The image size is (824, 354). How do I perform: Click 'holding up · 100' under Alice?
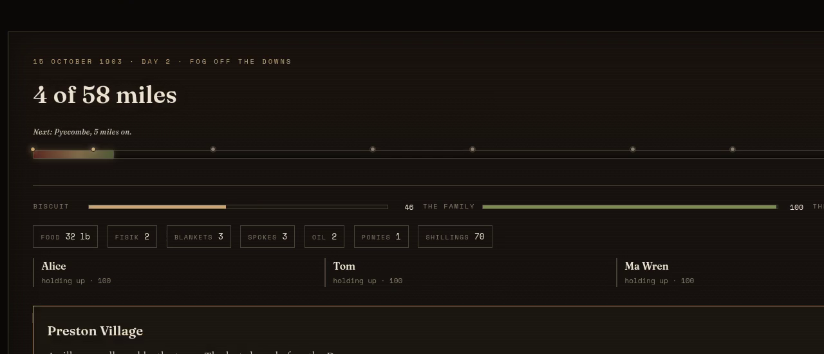point(76,281)
